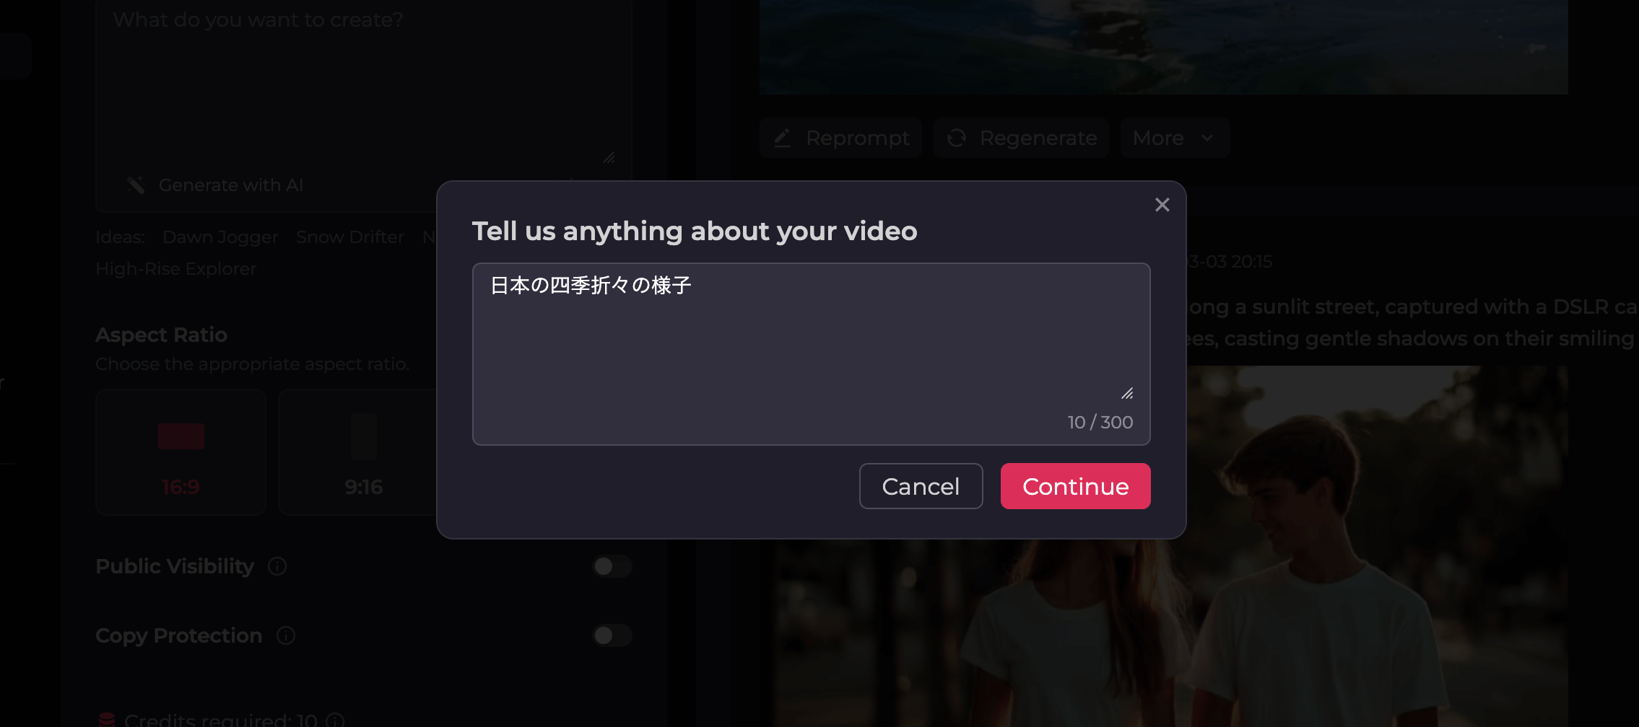Click the Generate with AI wand icon

[x=136, y=185]
